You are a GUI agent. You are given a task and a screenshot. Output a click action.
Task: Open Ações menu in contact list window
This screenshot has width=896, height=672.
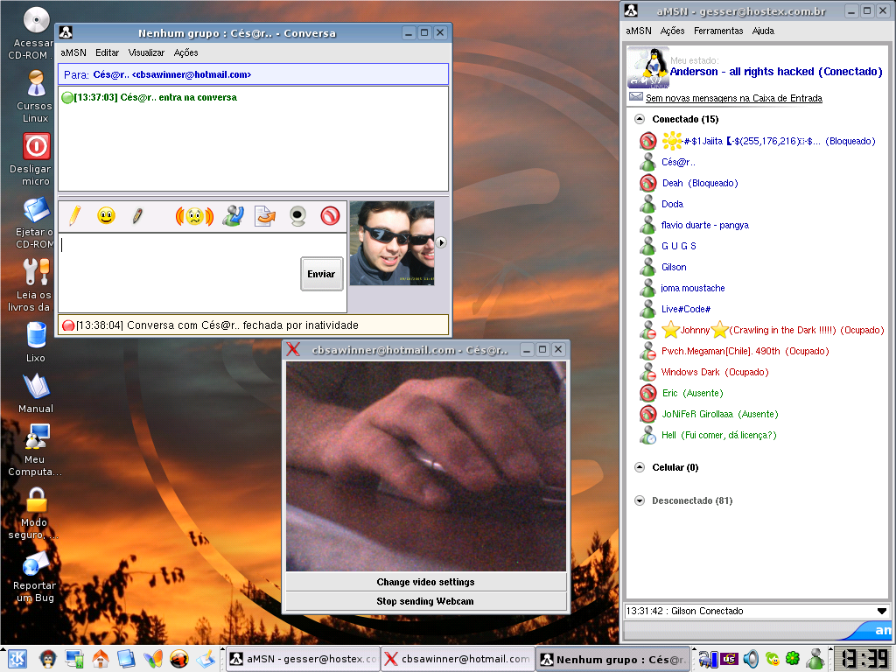[672, 31]
